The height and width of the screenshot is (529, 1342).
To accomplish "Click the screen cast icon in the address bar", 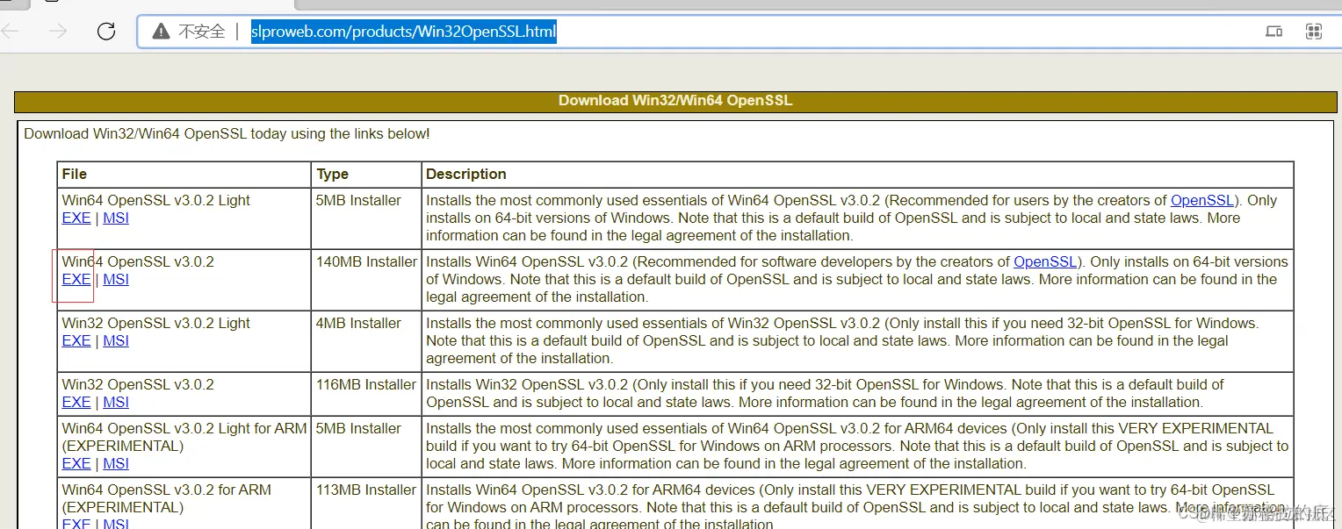I will pos(1273,32).
